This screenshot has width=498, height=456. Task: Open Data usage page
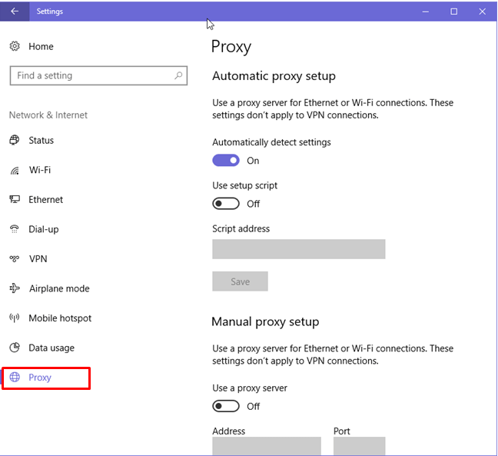coord(51,348)
